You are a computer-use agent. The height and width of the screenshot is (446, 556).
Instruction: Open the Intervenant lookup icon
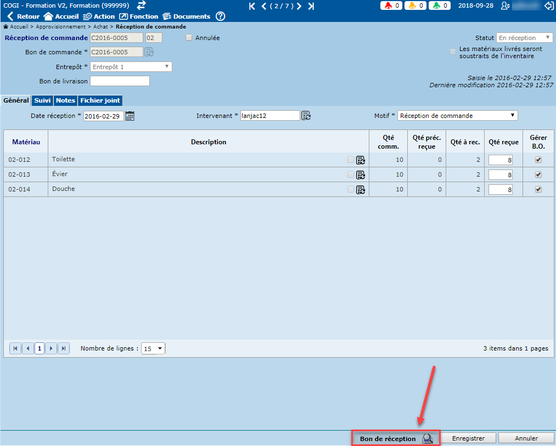pyautogui.click(x=306, y=116)
